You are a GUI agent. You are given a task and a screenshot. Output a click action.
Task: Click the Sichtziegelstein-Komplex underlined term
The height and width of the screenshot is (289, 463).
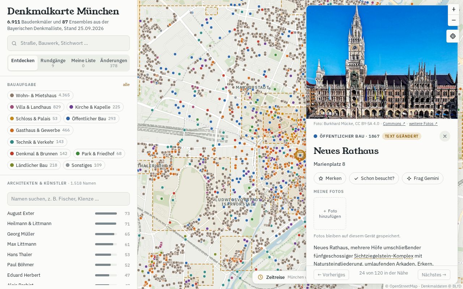tap(383, 256)
